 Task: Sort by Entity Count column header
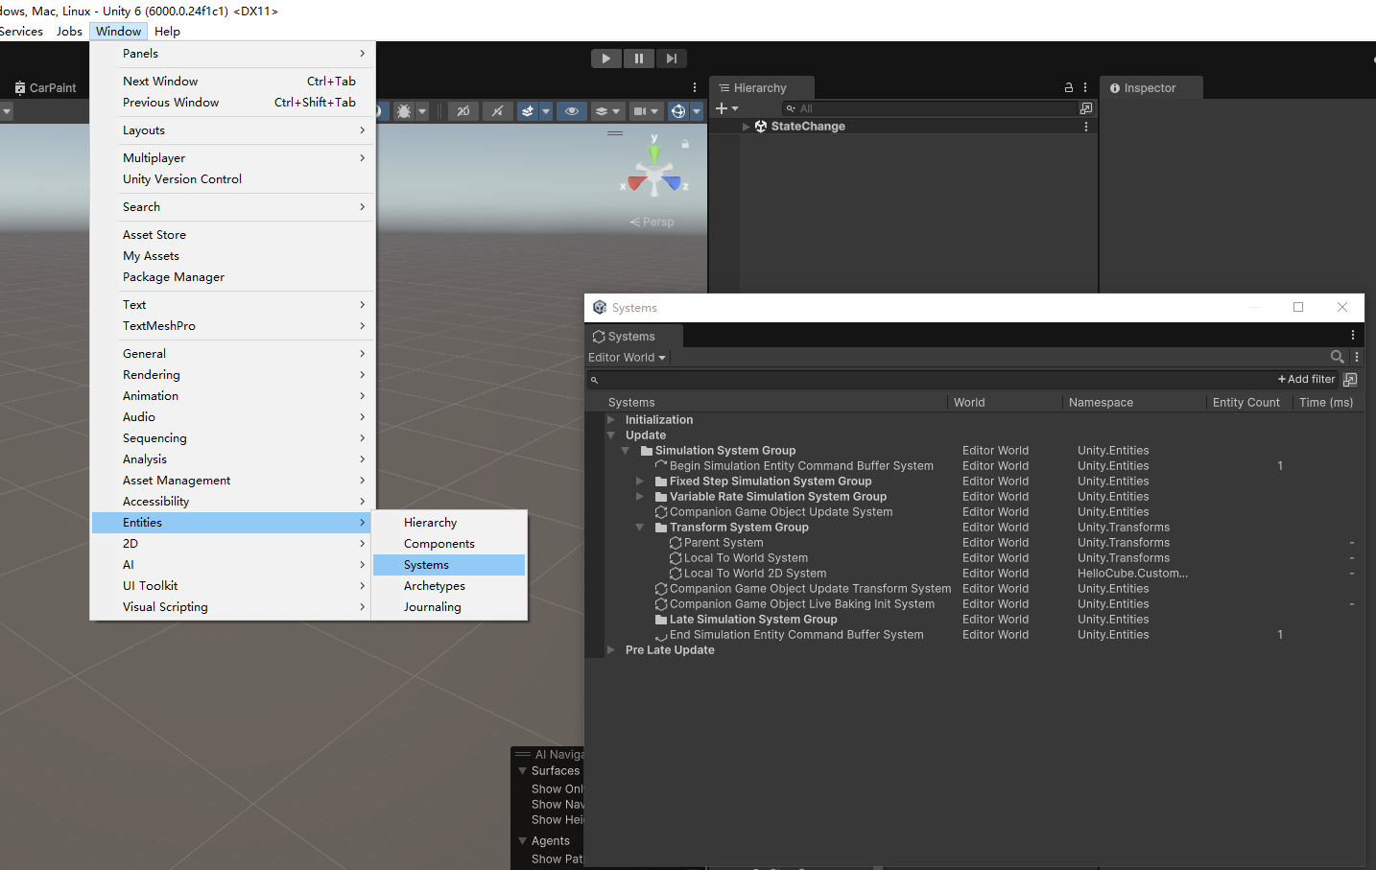(x=1246, y=403)
